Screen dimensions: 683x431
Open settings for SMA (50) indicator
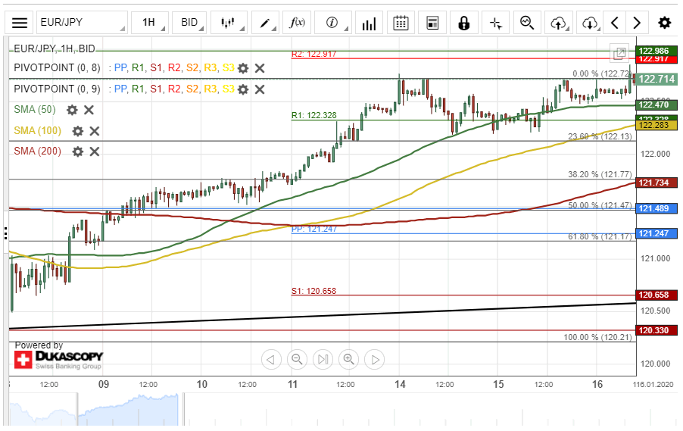point(72,110)
